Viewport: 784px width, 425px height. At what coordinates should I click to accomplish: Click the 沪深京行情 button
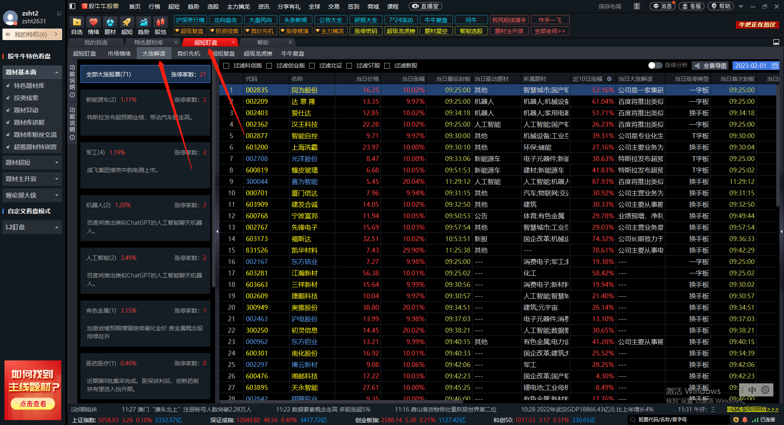pos(190,20)
